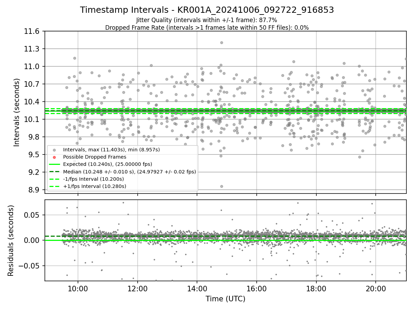Click the plot title 'Timestamp Intervals - KR001A_20241006_092722_916853'
Viewport: 414px width, 311px height.
coord(207,10)
